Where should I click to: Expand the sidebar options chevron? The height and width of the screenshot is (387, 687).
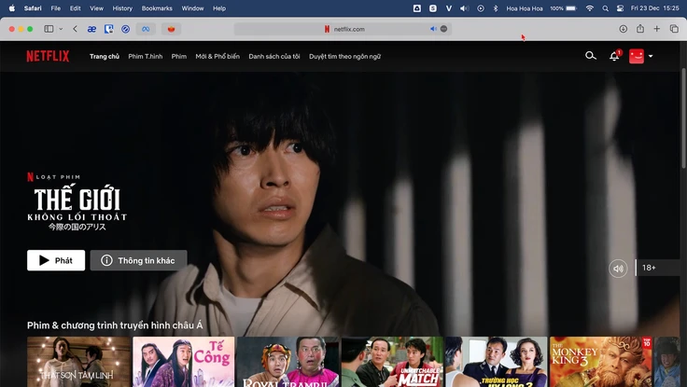click(61, 29)
